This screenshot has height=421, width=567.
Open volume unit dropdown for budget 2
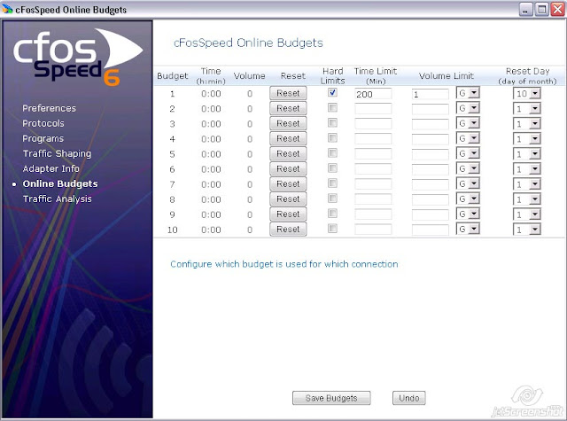coord(468,108)
